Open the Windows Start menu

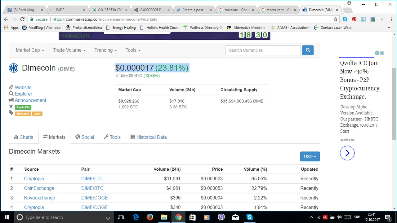coord(7,217)
